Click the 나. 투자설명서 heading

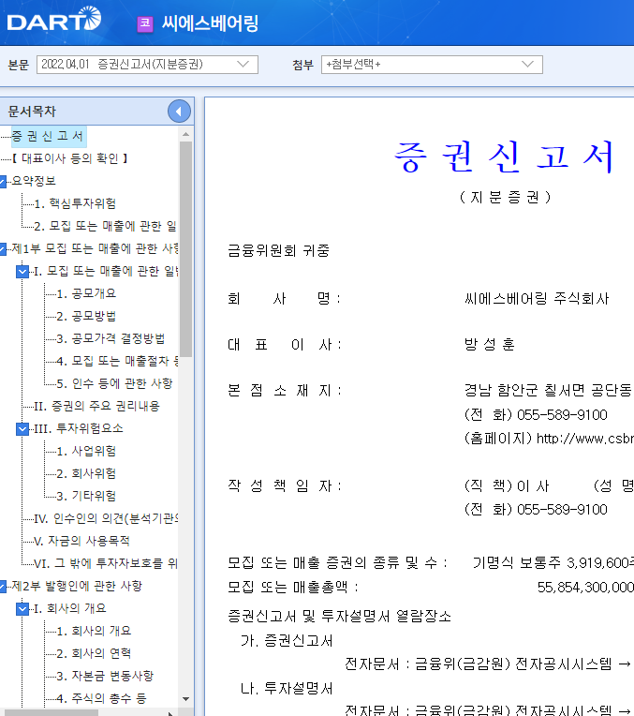(287, 689)
